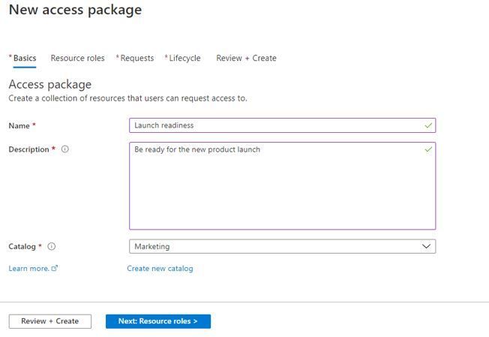Open the Resource roles tab
Screen dimensions: 489x337
pos(78,59)
